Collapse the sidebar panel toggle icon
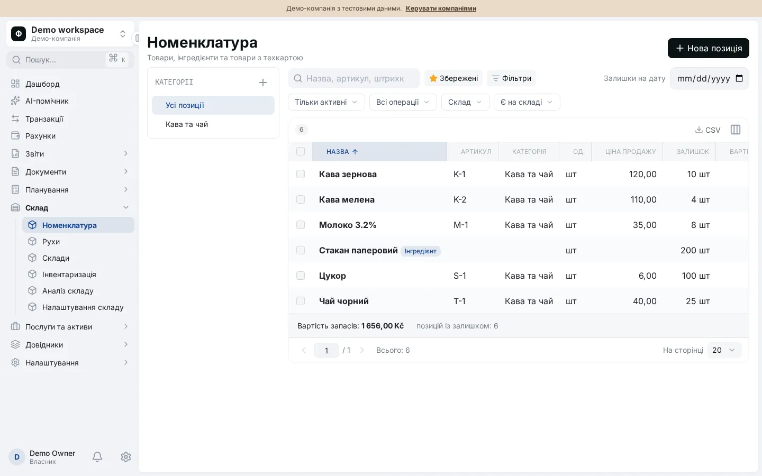Screen dimensions: 762x476 click(137, 38)
